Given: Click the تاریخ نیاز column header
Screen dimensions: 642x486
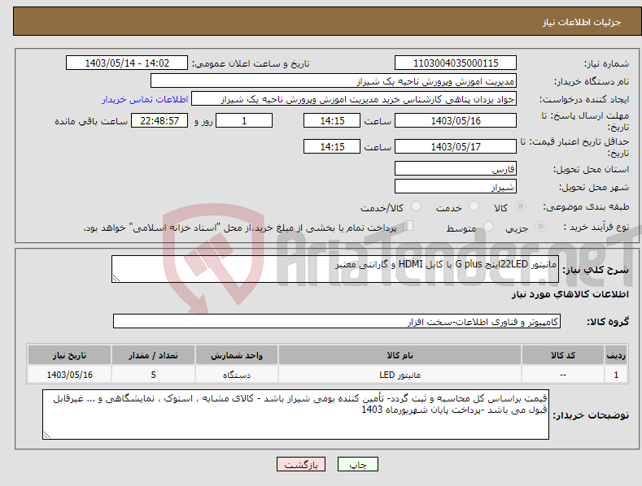Looking at the screenshot, I should coord(69,355).
